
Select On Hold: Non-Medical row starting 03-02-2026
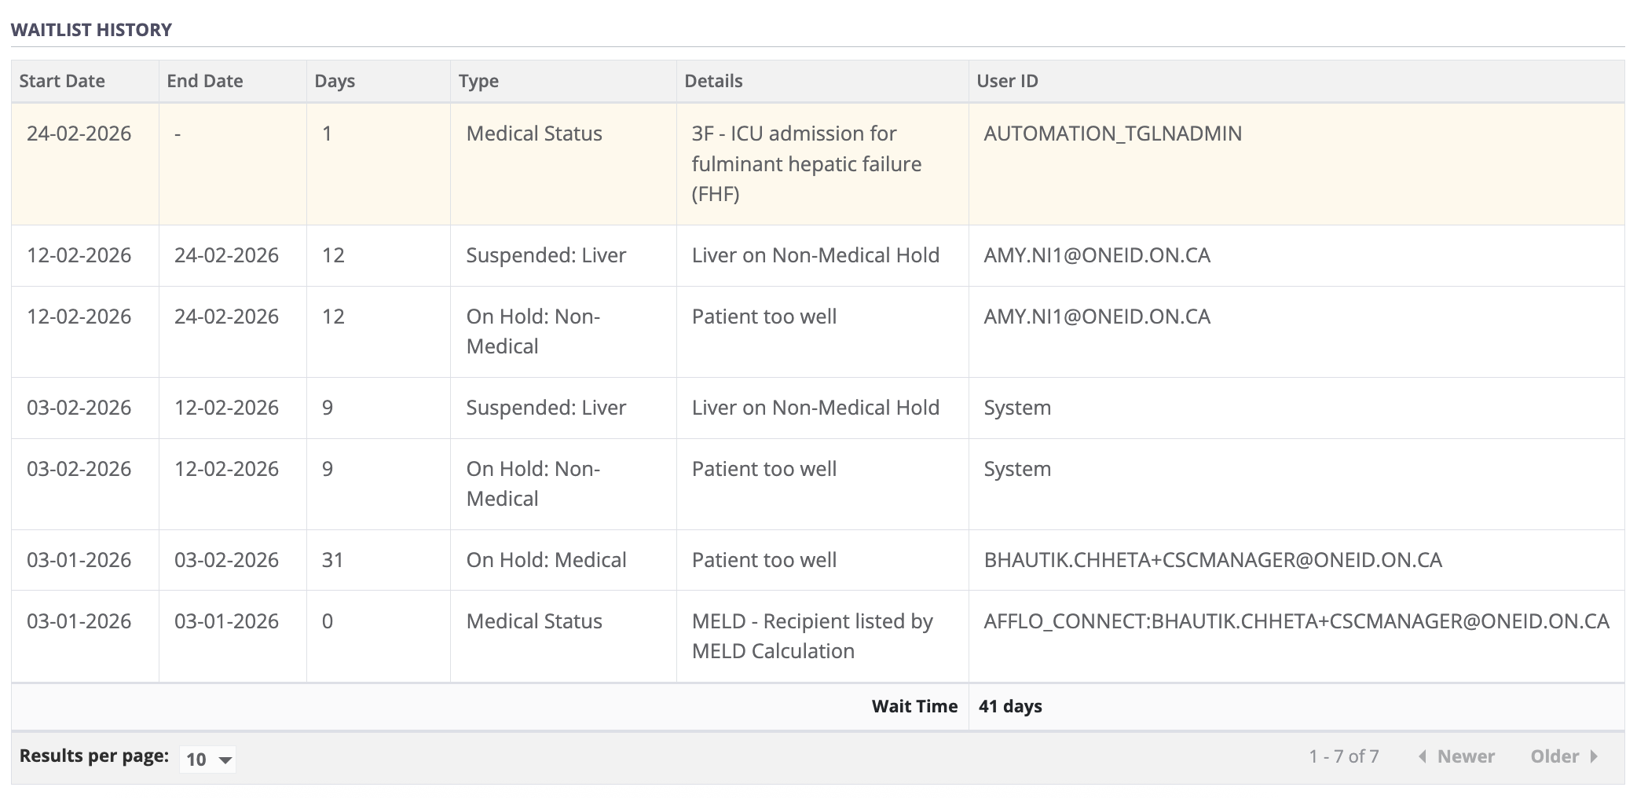533,484
